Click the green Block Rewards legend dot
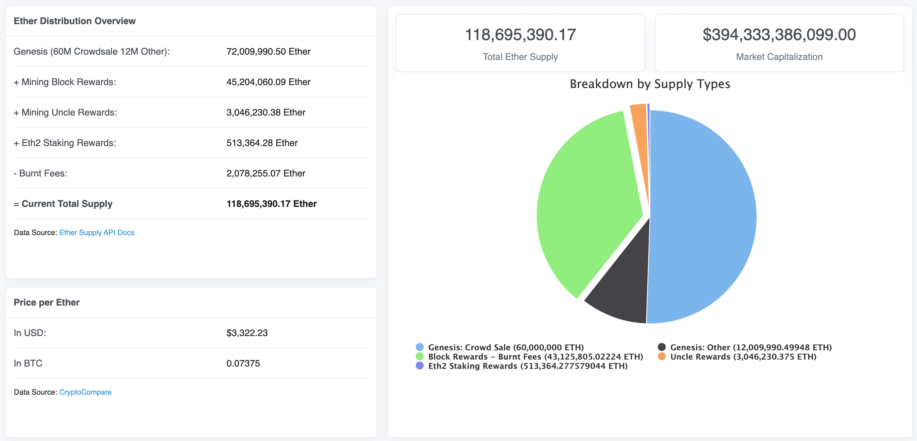The image size is (917, 441). (420, 356)
